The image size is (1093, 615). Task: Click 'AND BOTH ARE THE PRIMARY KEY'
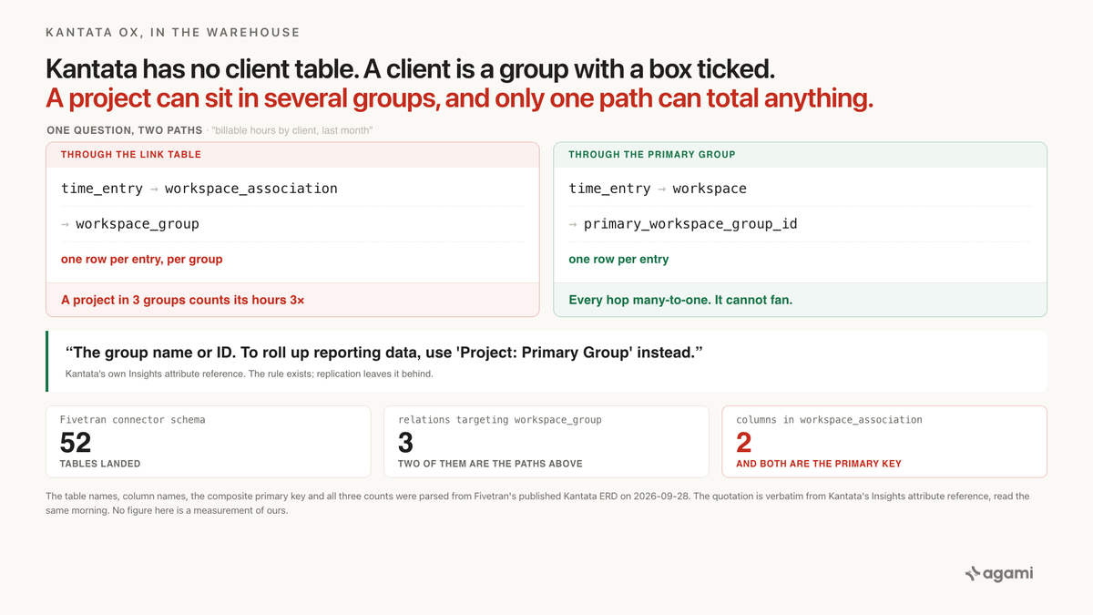pyautogui.click(x=819, y=464)
